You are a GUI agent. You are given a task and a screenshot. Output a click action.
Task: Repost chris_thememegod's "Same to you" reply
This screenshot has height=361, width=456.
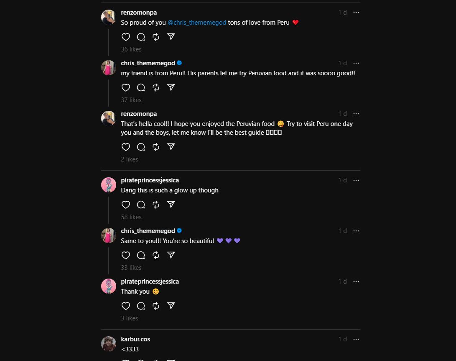(x=156, y=255)
